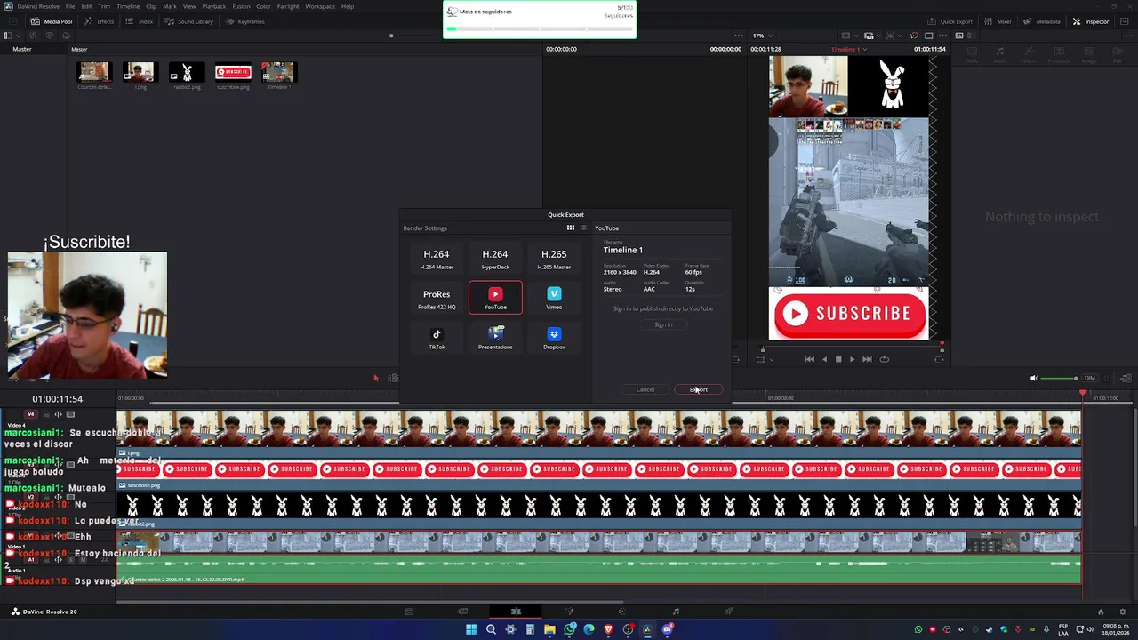Stop playback in the timeline viewer
Screen dimensions: 1138x640
coord(837,359)
